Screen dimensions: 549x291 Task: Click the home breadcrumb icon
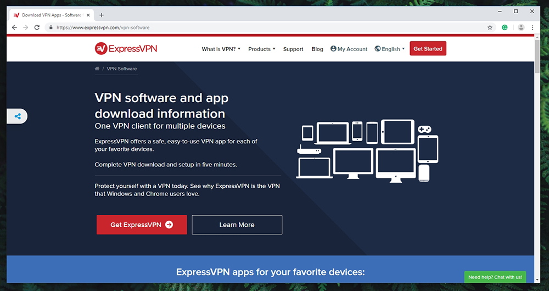[x=97, y=69]
